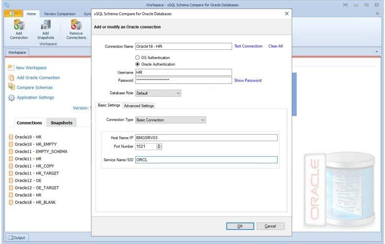This screenshot has height=244, width=385.
Task: Increase the Port Number with the up arrow
Action: click(159, 145)
